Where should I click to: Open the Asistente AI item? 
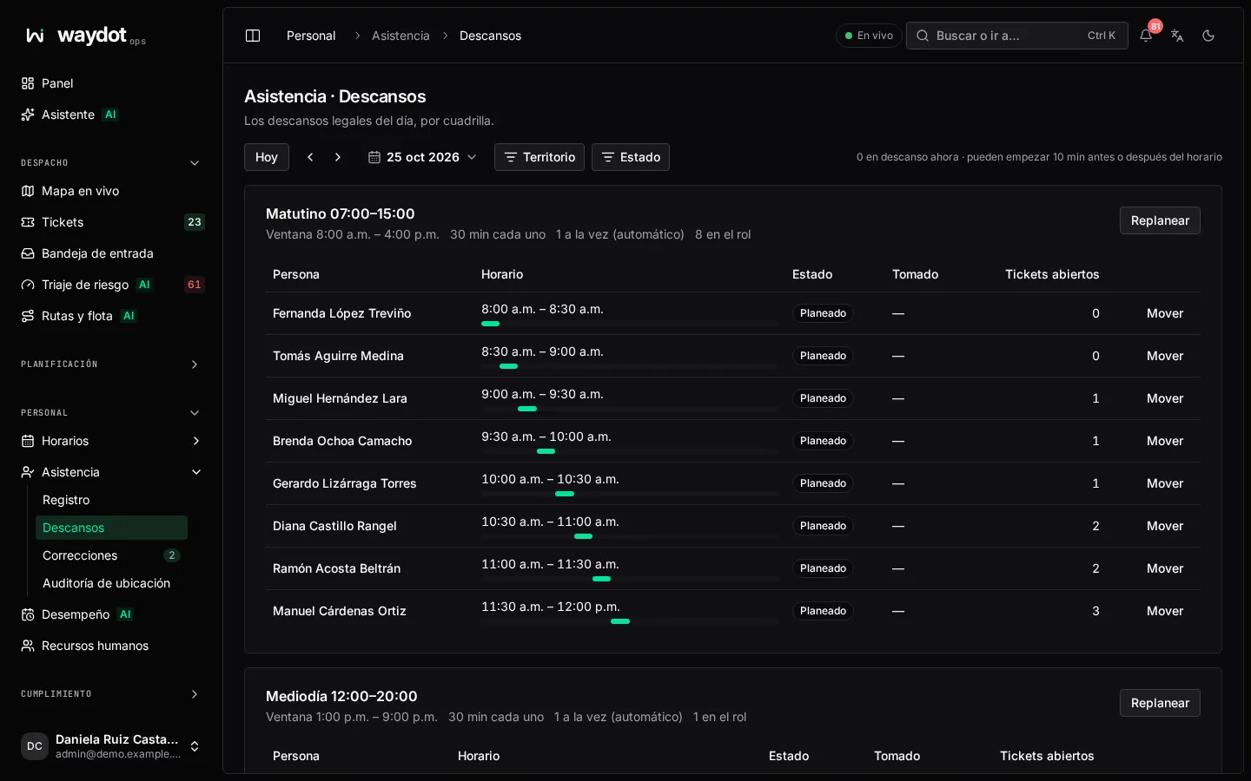[x=111, y=115]
